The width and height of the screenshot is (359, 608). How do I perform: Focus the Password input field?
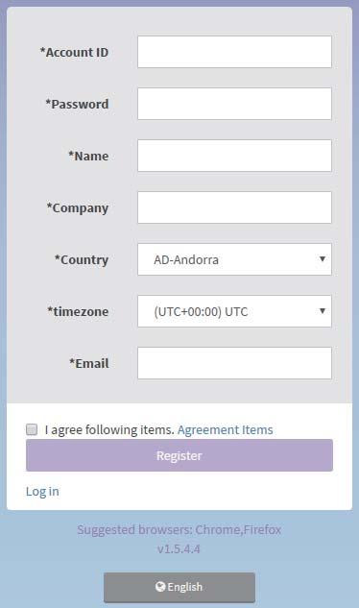(x=234, y=104)
